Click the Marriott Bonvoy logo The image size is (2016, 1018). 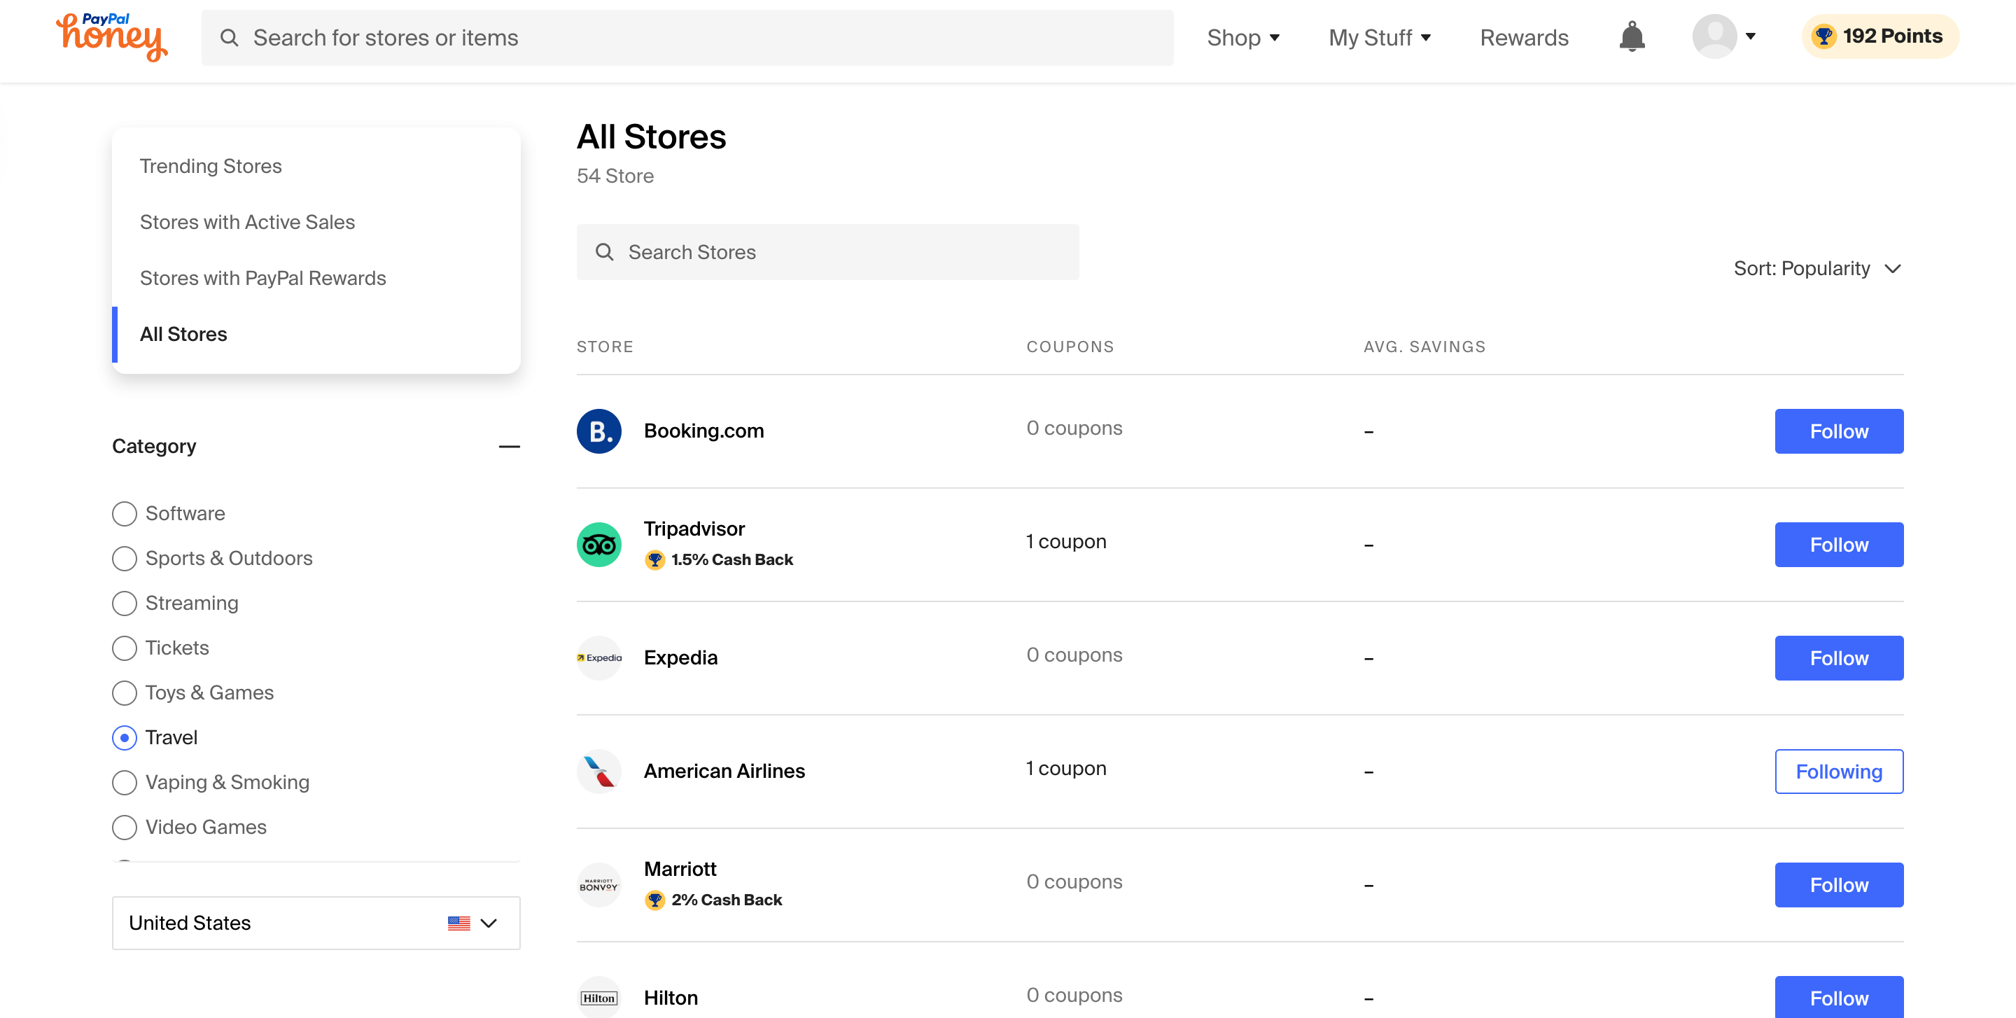[598, 885]
